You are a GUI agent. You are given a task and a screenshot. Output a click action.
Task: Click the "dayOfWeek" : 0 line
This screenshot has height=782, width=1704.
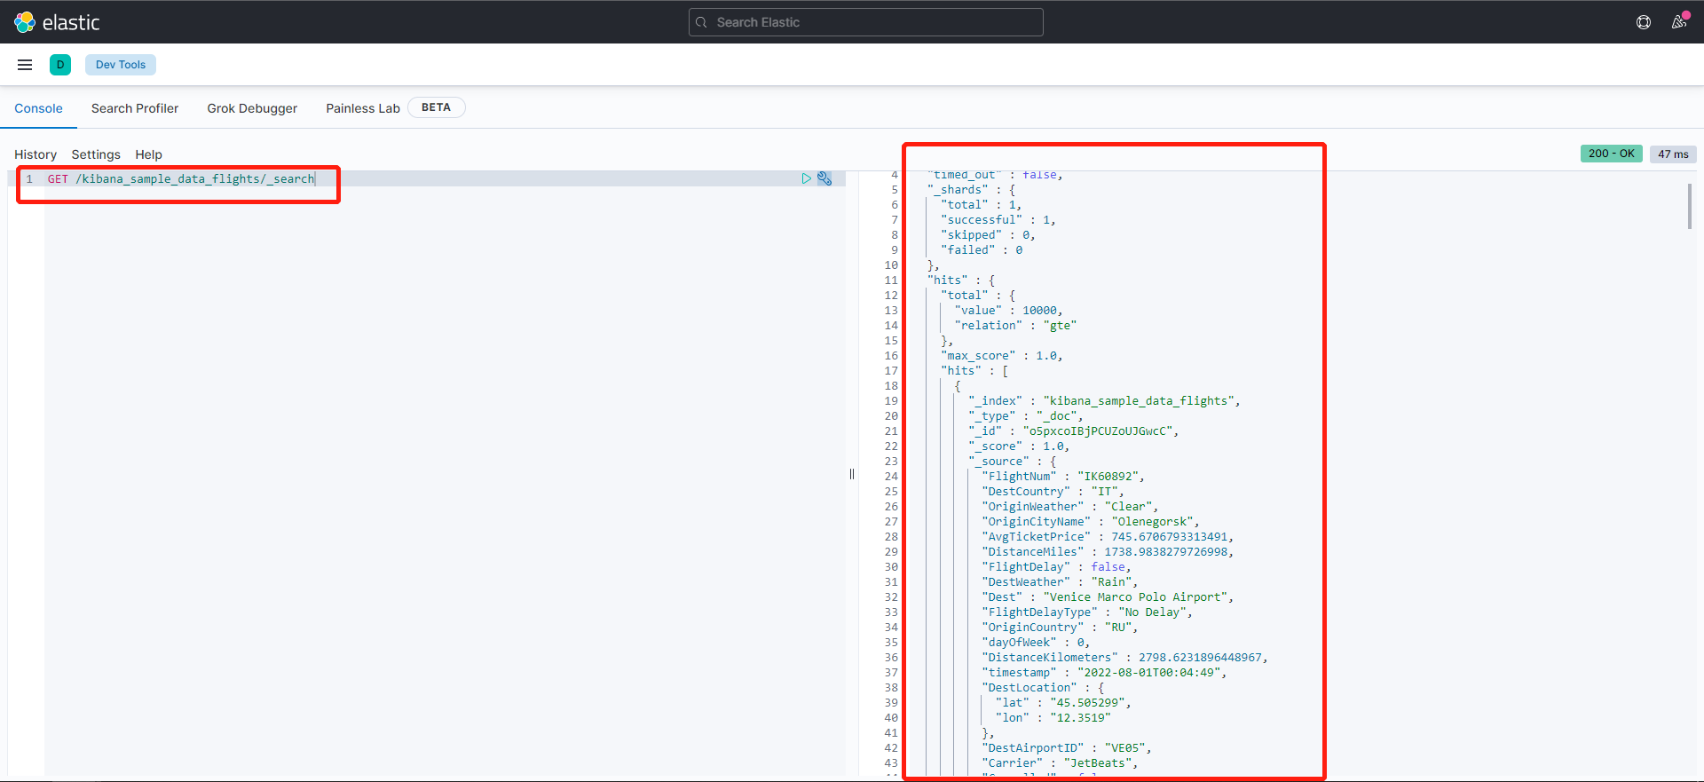click(1036, 643)
